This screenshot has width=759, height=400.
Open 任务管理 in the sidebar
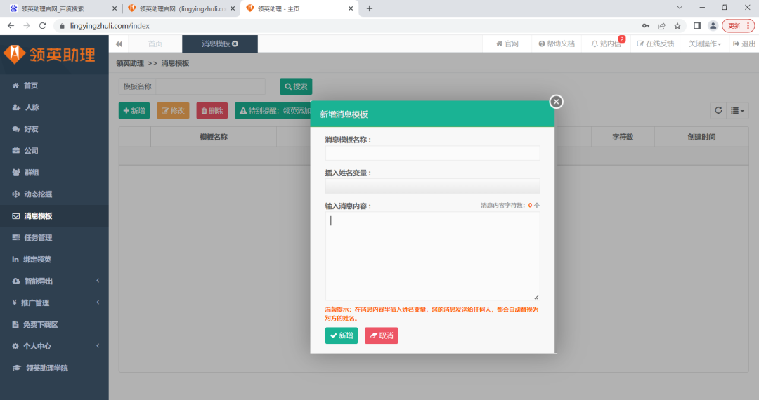(x=54, y=238)
